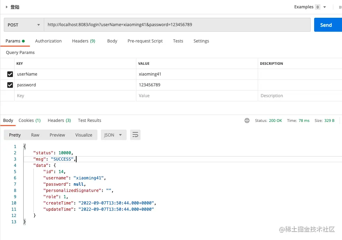Switch to the Params tab

coord(15,41)
